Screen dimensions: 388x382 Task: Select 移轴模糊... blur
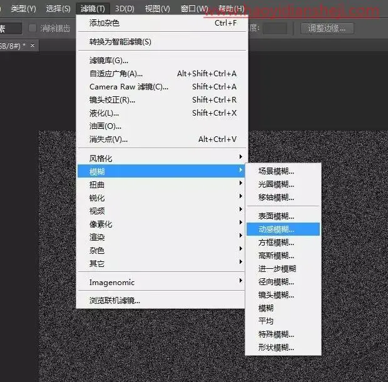point(283,198)
